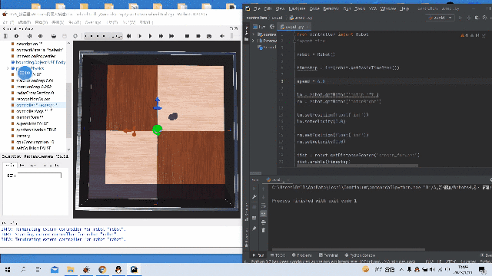Open the TODO tool window tab
This screenshot has height=276, width=492.
278,255
